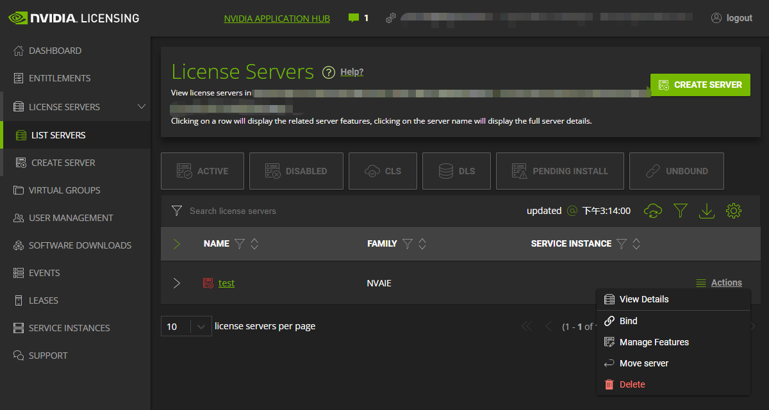Click the NVAIE family cell
769x410 pixels.
379,283
